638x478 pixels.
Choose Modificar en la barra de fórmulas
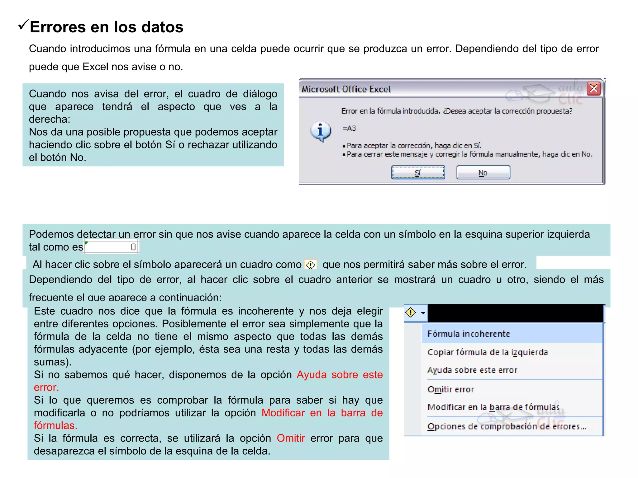click(512, 407)
